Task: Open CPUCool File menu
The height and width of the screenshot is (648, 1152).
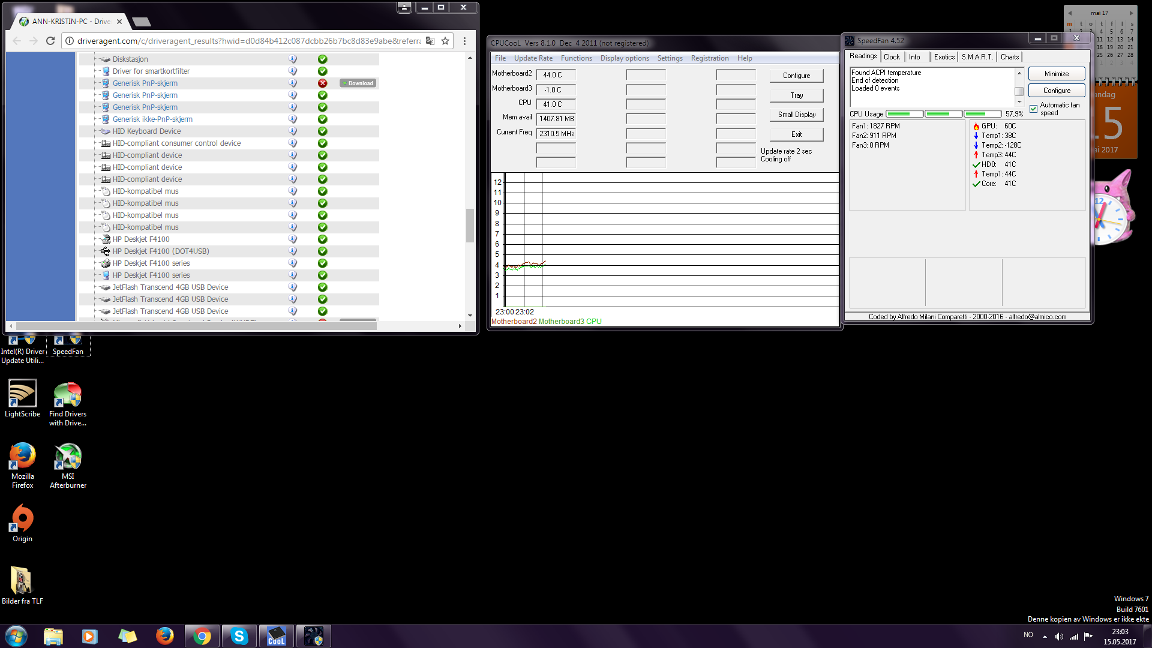Action: coord(500,58)
